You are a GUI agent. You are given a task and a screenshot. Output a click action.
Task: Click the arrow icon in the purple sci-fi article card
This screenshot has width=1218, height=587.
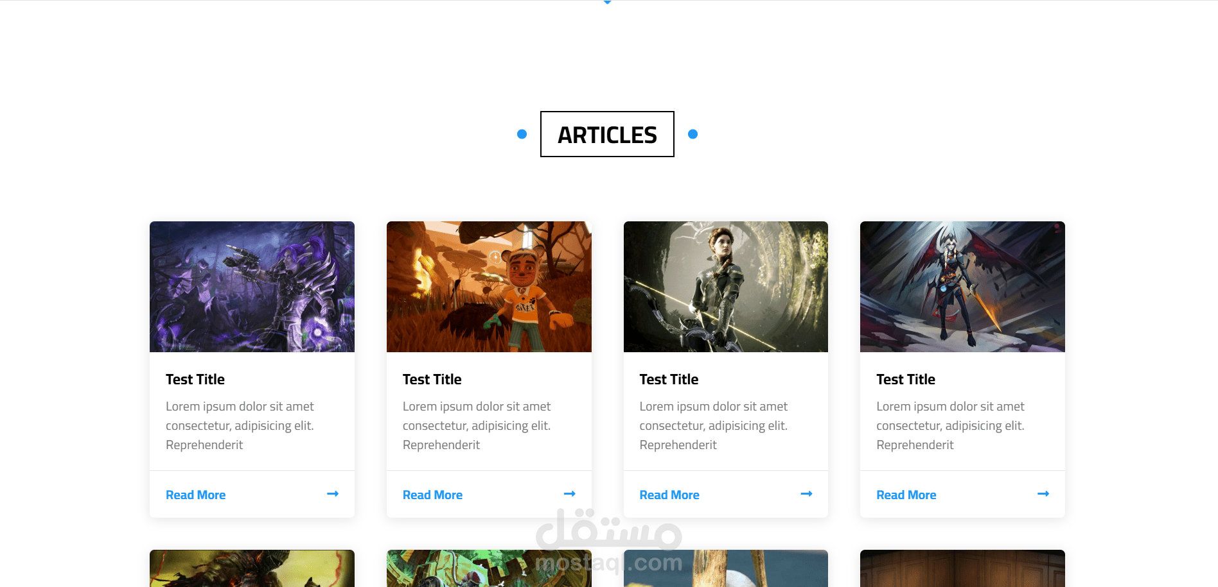point(333,494)
